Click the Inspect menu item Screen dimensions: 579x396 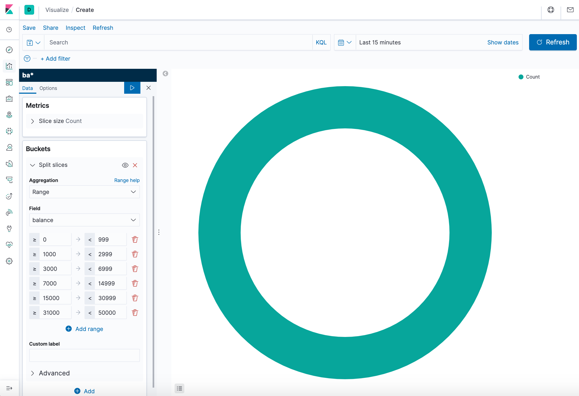pos(75,28)
